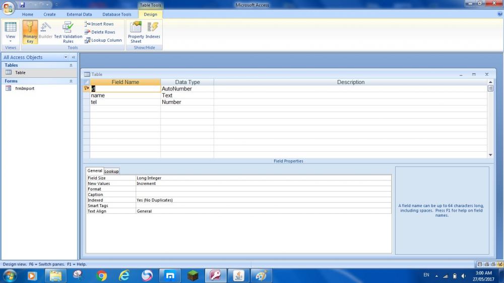Screen dimensions: 504x283
Task: Click the Field Name column header
Action: 125,82
